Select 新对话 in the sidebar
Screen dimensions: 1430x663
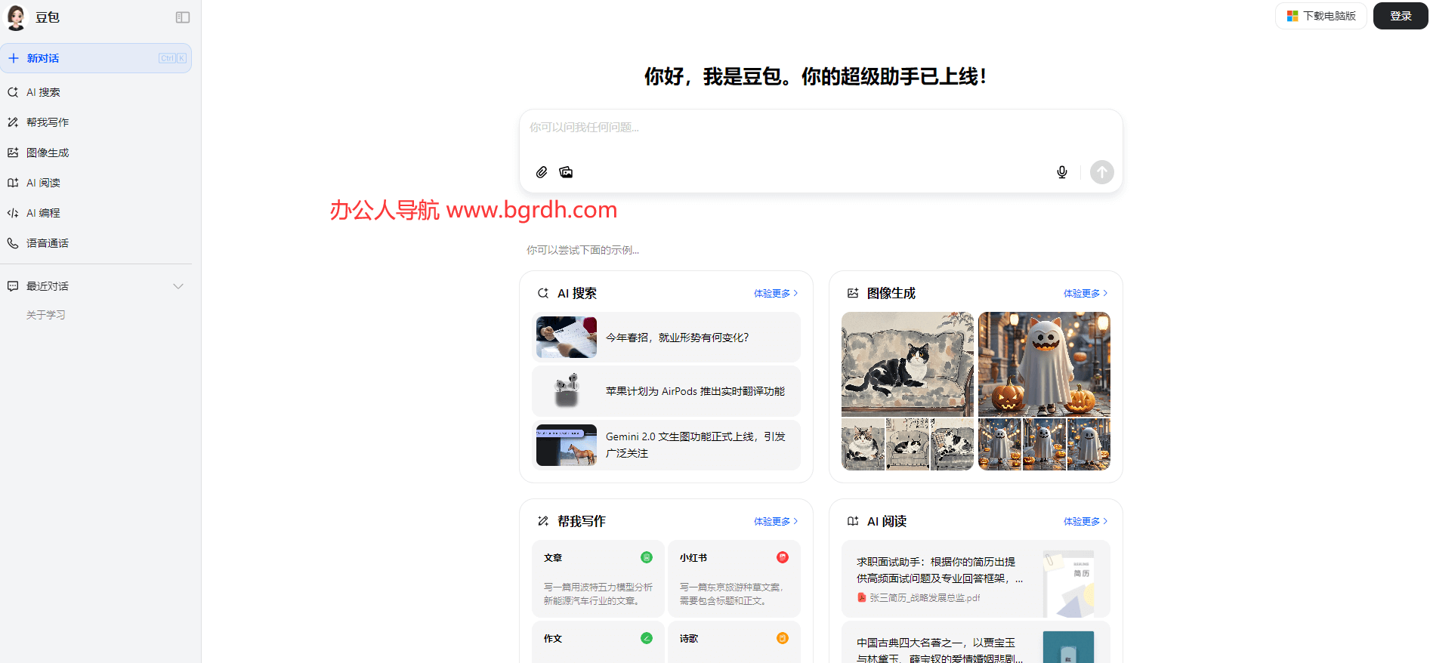click(96, 58)
